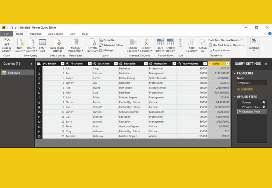The height and width of the screenshot is (188, 272).
Task: Click Refresh Preview icon
Action: [x=93, y=42]
